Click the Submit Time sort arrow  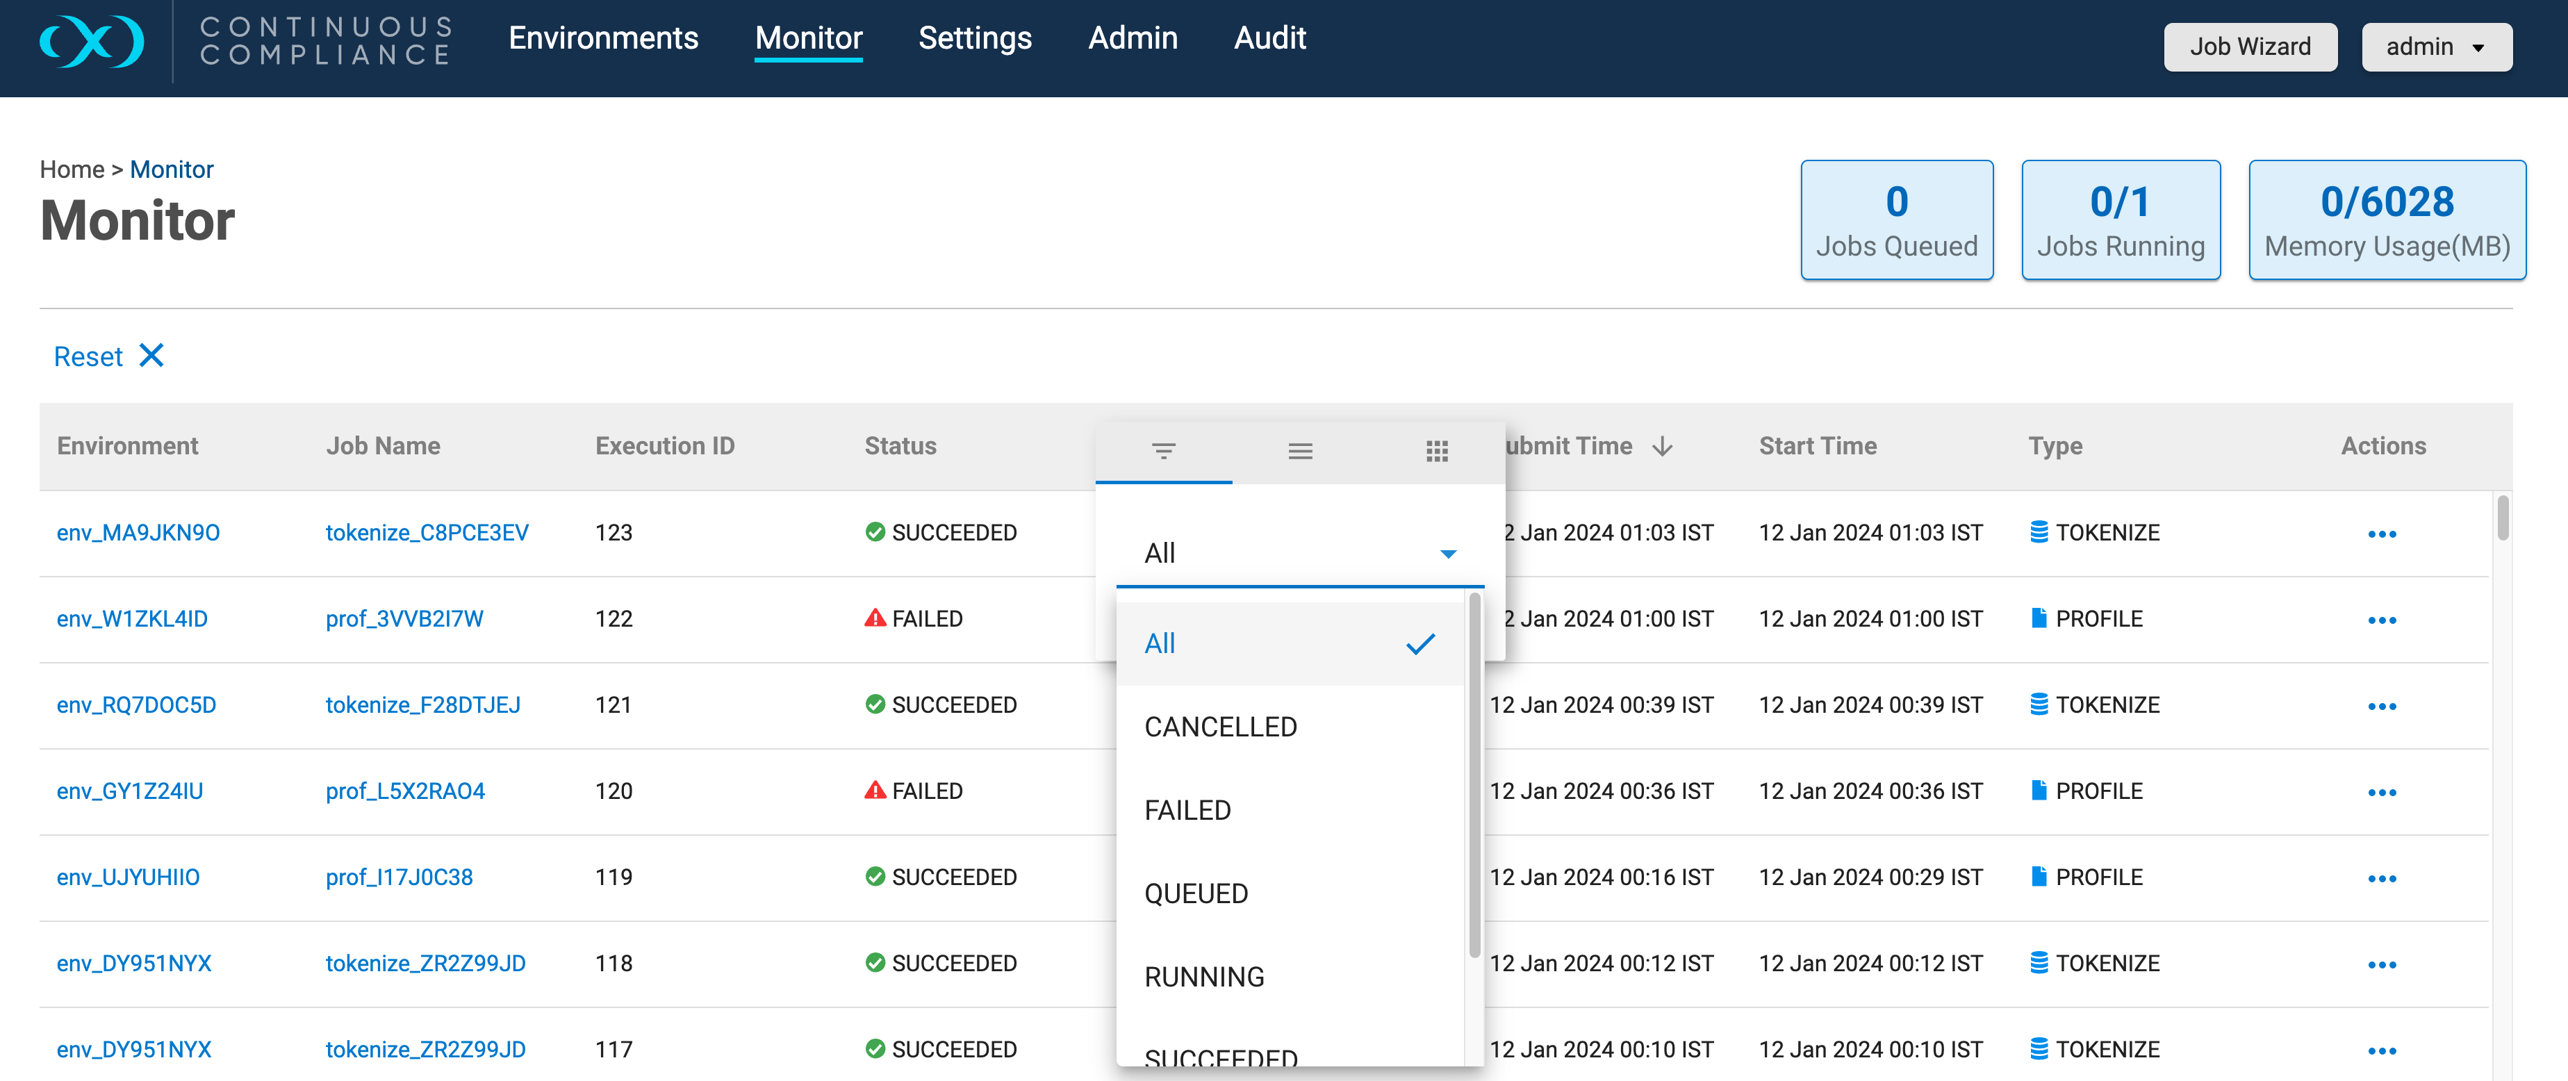click(x=1662, y=447)
